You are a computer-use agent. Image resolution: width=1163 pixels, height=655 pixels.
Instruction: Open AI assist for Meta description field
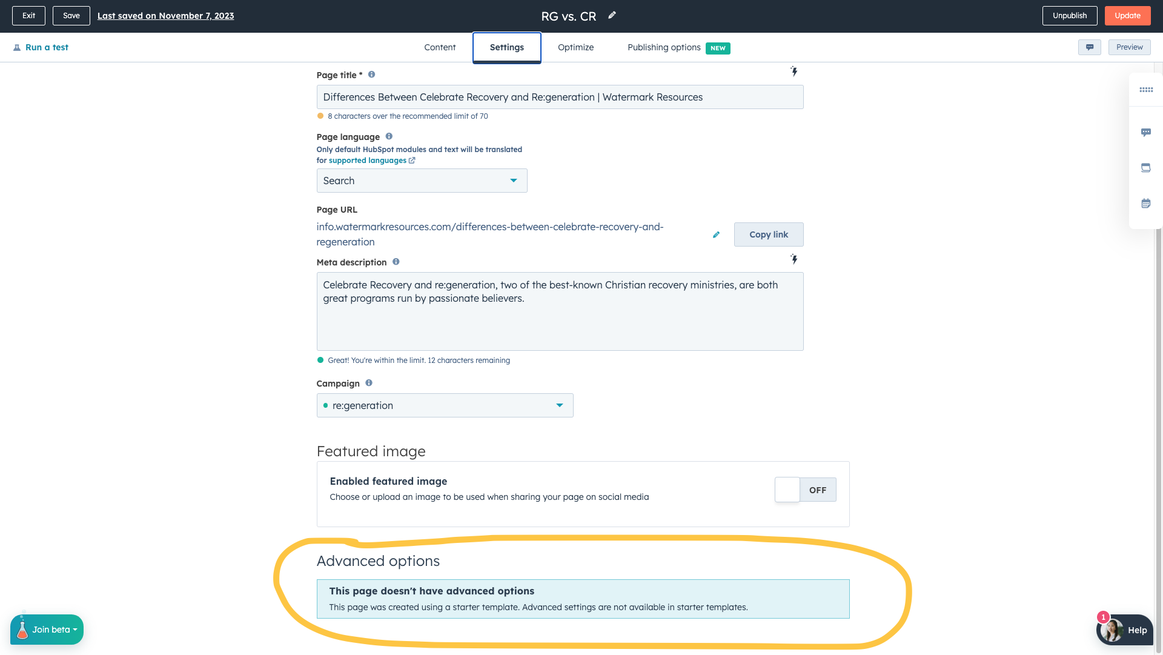point(794,259)
